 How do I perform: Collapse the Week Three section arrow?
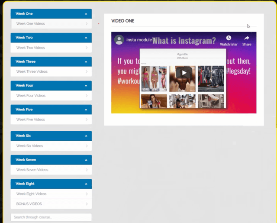(86, 61)
